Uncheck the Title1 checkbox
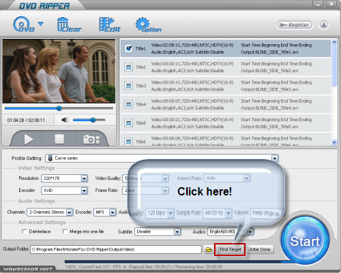The image size is (341, 273). tap(129, 48)
